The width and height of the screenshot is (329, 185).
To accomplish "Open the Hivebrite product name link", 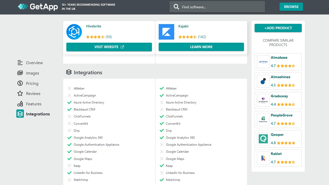I will pos(94,26).
